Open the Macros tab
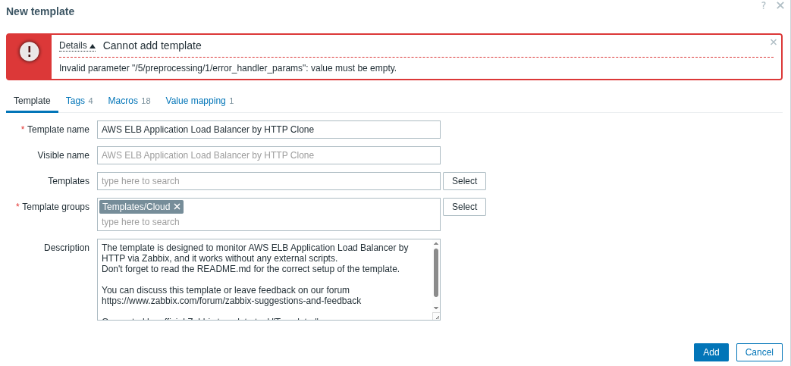The image size is (791, 366). tap(129, 100)
